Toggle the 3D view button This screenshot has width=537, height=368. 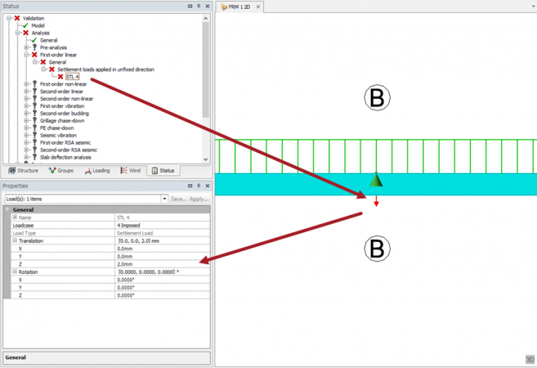pos(530,359)
